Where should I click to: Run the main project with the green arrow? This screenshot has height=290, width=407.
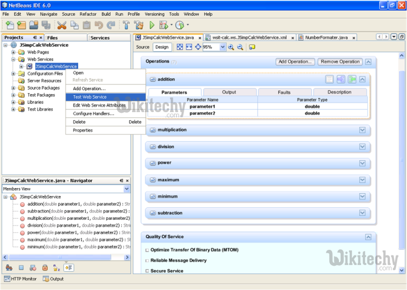(152, 25)
